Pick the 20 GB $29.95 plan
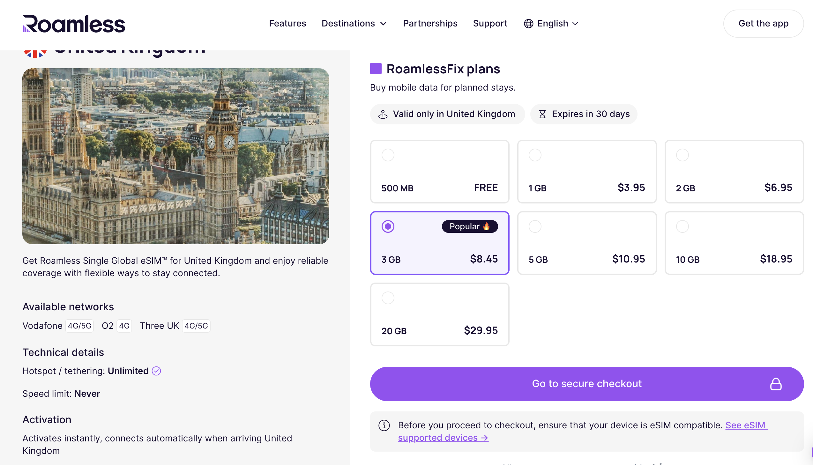This screenshot has height=465, width=813. pos(439,314)
